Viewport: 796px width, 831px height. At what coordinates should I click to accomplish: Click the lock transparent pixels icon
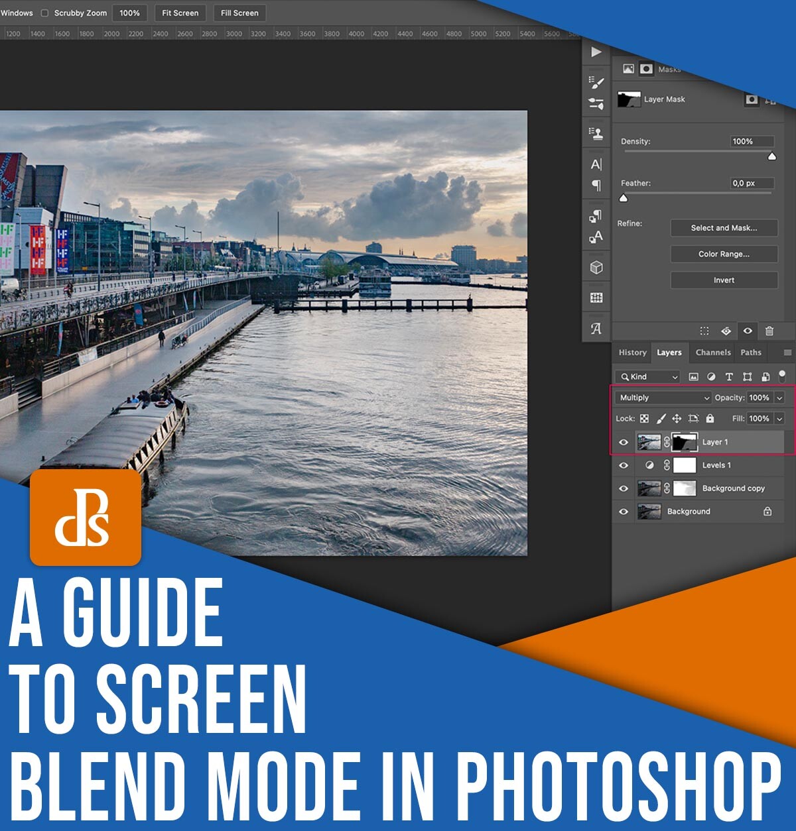[x=644, y=418]
